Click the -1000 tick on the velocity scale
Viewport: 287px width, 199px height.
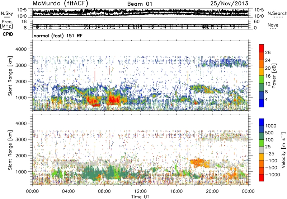pyautogui.click(x=272, y=175)
